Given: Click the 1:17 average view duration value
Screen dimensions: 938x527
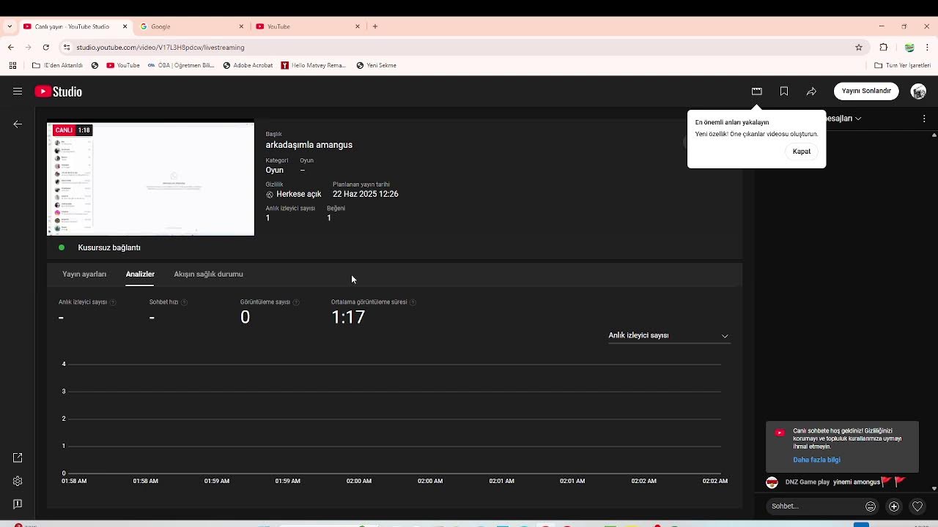Looking at the screenshot, I should [x=348, y=317].
